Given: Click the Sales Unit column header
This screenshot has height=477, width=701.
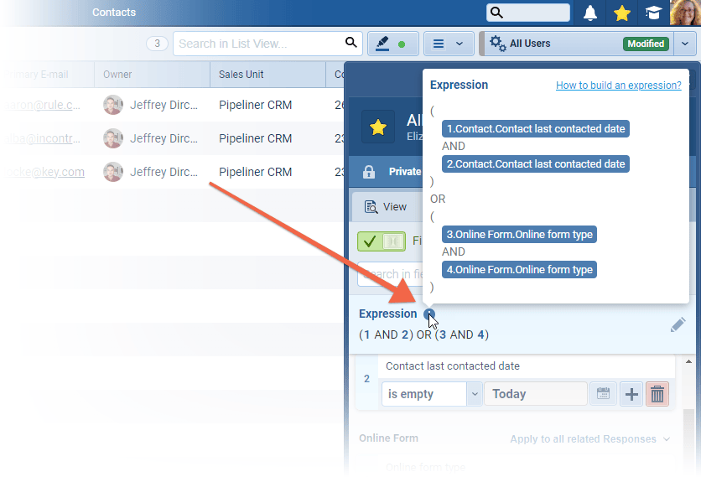Looking at the screenshot, I should click(241, 75).
